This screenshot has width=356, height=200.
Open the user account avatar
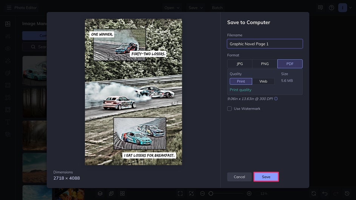point(342,8)
